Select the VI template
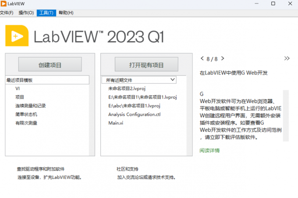This screenshot has height=198, width=298. (18, 88)
